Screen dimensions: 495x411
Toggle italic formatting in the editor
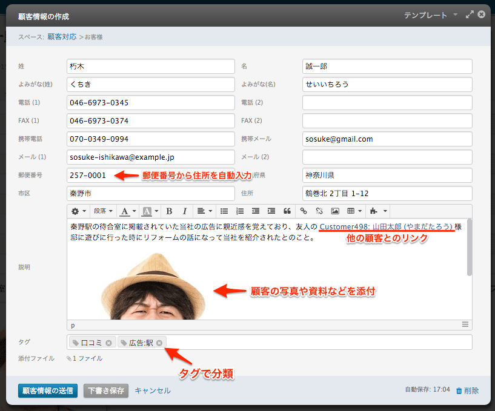tap(184, 211)
